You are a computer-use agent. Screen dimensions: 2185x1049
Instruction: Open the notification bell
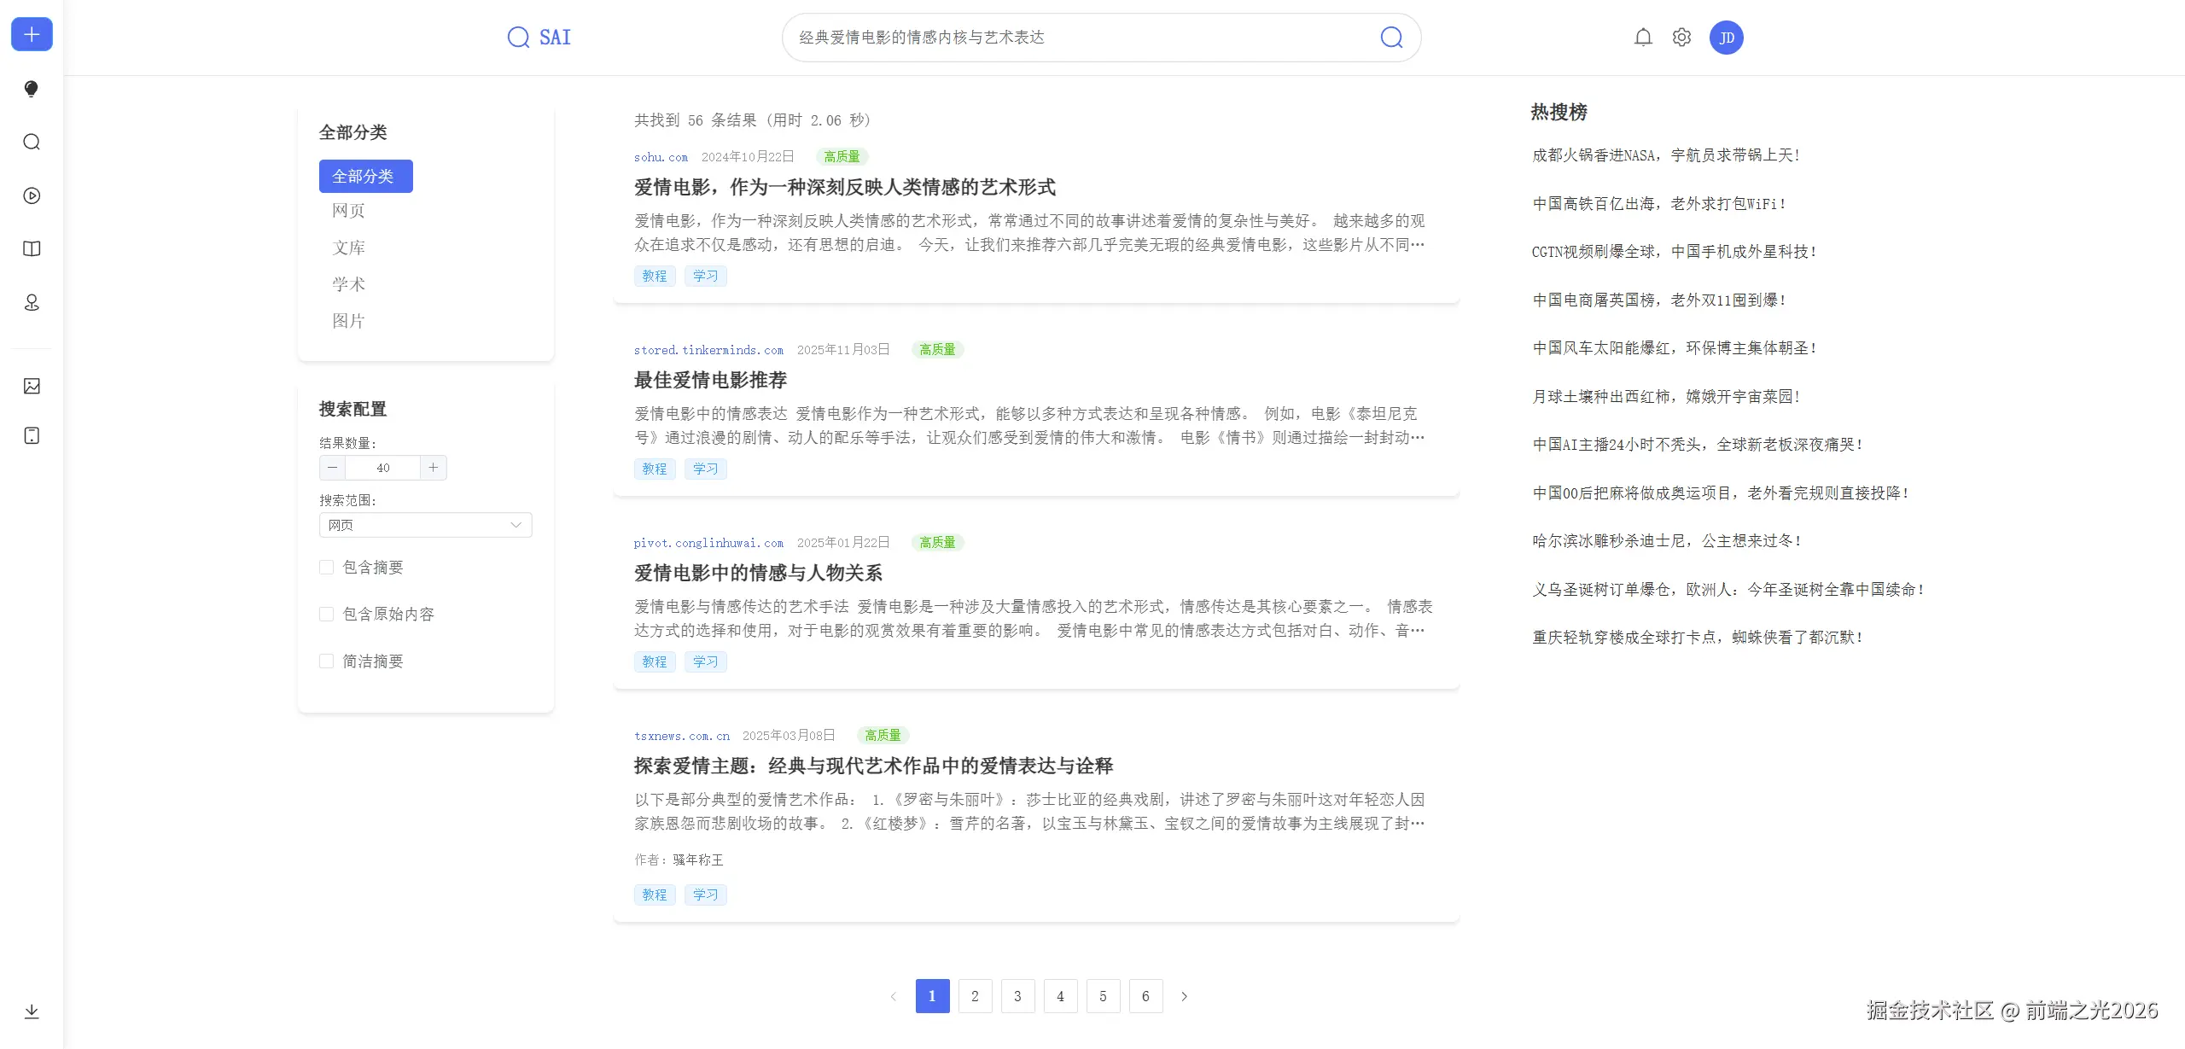click(1643, 38)
